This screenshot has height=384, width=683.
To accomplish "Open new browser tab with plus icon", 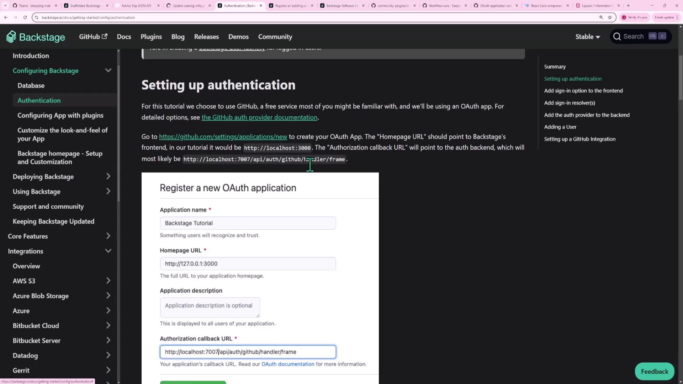I will (x=628, y=6).
